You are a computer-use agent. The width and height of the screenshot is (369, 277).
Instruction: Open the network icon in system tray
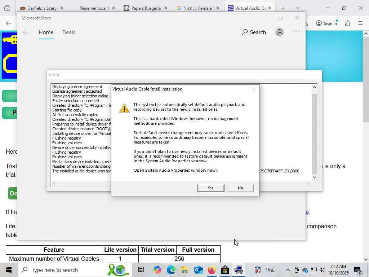tap(314, 270)
